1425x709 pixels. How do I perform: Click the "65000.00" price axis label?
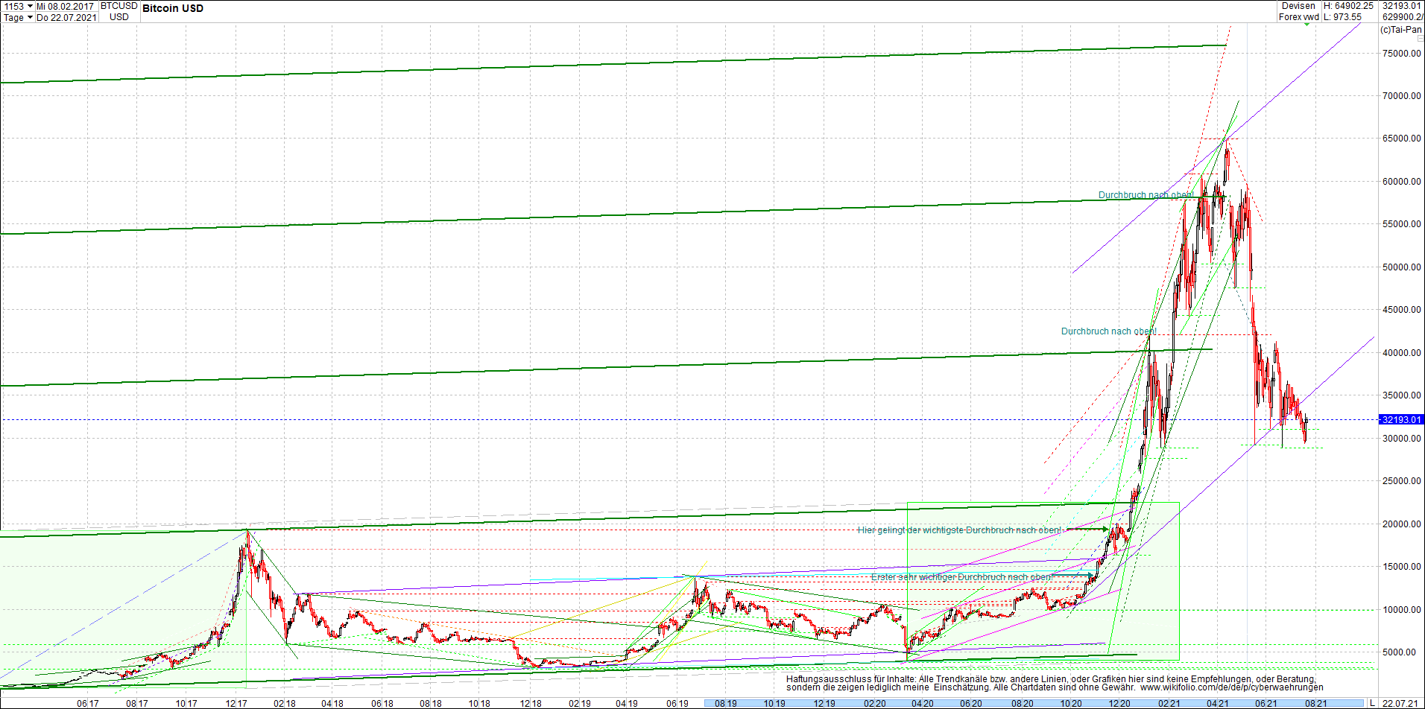click(x=1401, y=139)
